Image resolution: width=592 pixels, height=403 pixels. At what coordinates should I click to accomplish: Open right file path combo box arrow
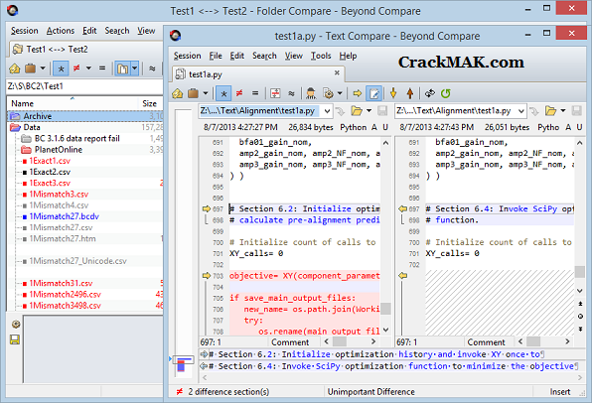coord(521,111)
